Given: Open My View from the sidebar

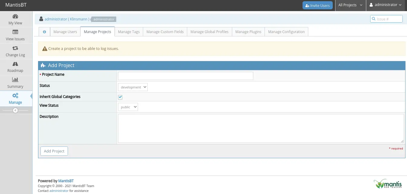Looking at the screenshot, I should tap(15, 19).
